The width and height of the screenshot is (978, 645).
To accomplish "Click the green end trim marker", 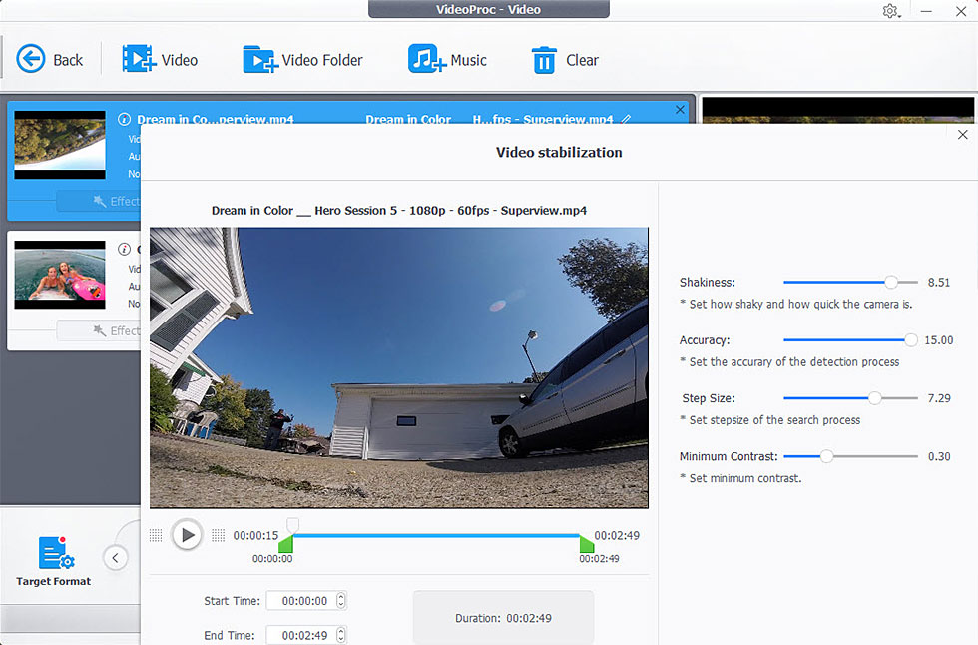I will tap(587, 544).
